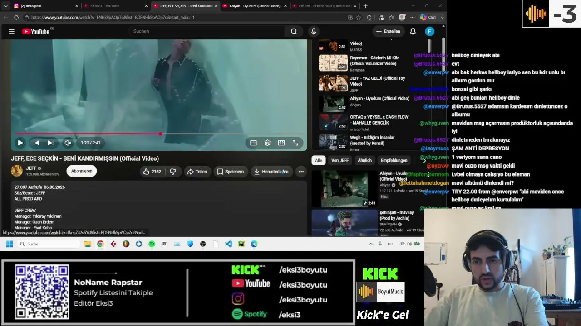Screen dimensions: 581x326
Task: Download the video via the Herunterladen button
Action: [x=271, y=172]
